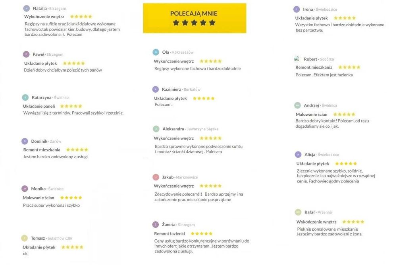Image resolution: width=397 pixels, height=268 pixels.
Task: Click Jakub's pink avatar icon
Action: pyautogui.click(x=156, y=177)
